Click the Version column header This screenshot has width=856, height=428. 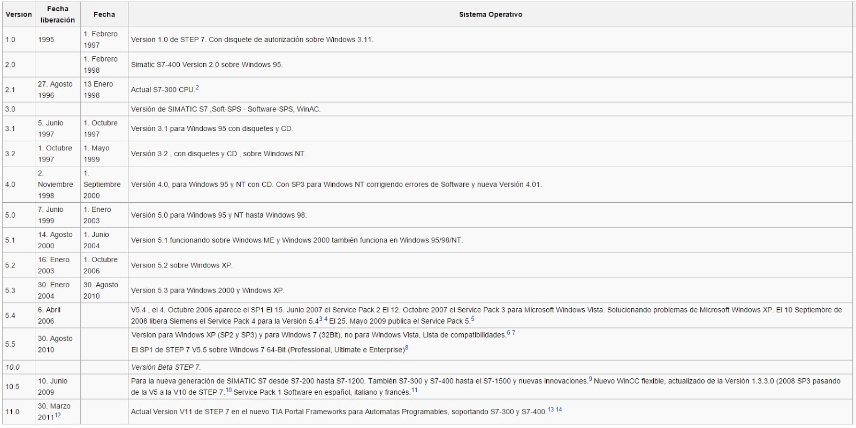click(19, 14)
